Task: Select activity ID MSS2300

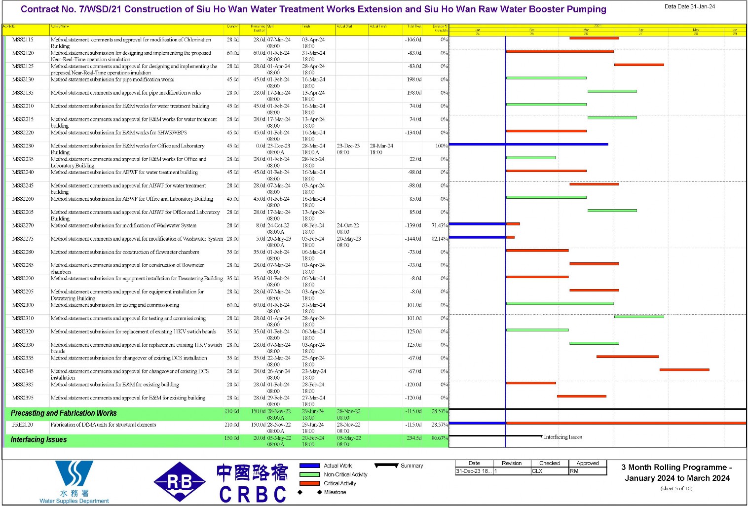Action: click(x=23, y=305)
